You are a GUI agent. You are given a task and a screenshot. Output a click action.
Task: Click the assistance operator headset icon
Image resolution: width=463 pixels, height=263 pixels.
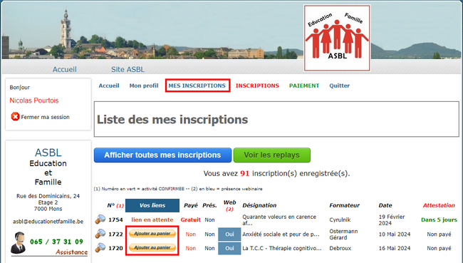tap(19, 243)
